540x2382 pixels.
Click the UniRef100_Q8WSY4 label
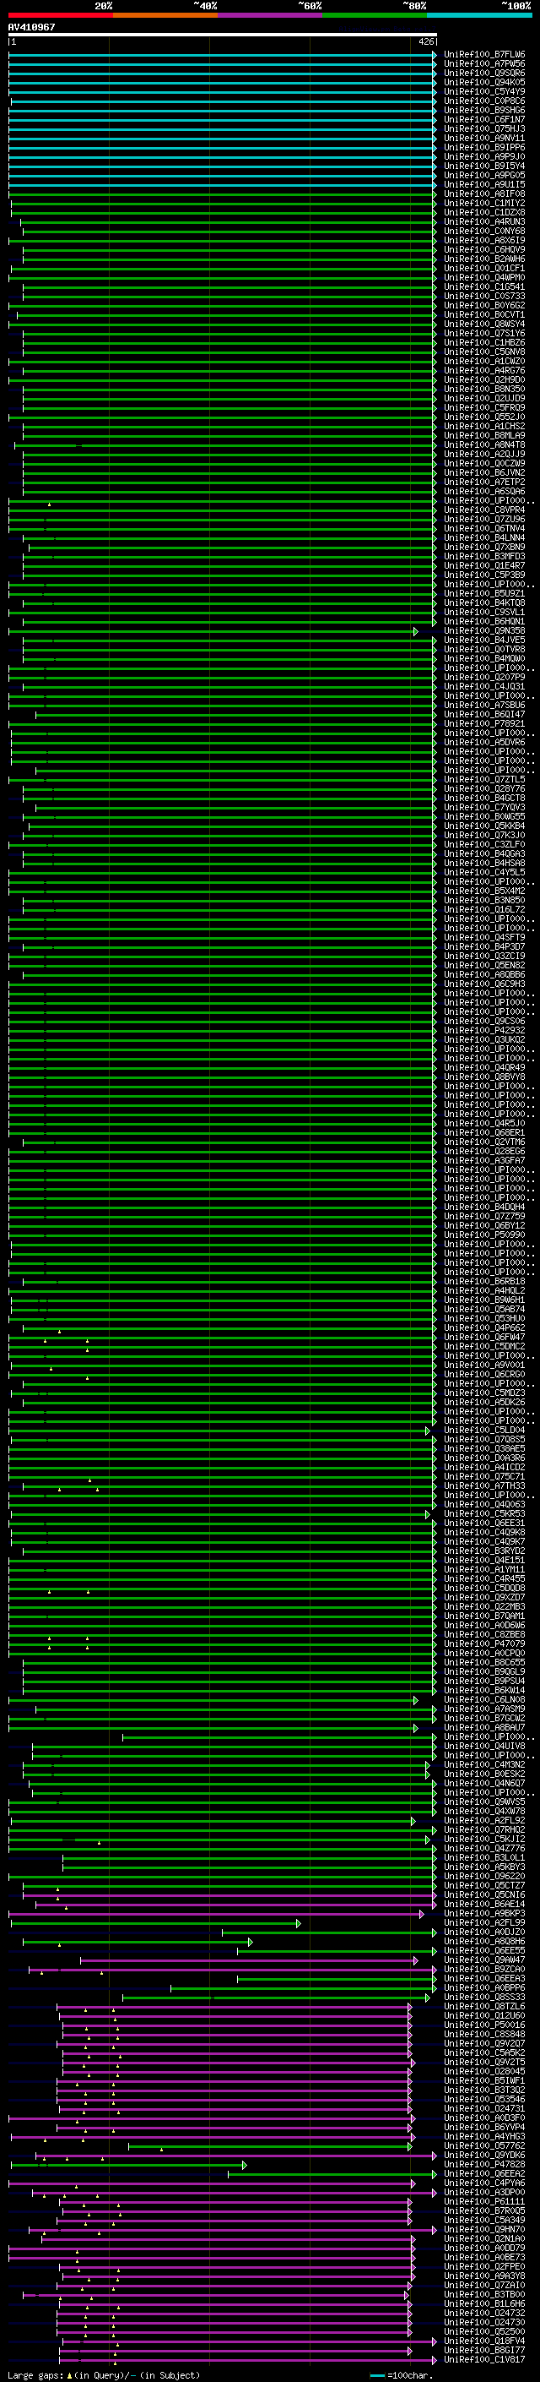pos(484,324)
